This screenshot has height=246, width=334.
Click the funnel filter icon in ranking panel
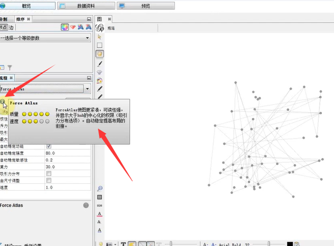coord(10,68)
